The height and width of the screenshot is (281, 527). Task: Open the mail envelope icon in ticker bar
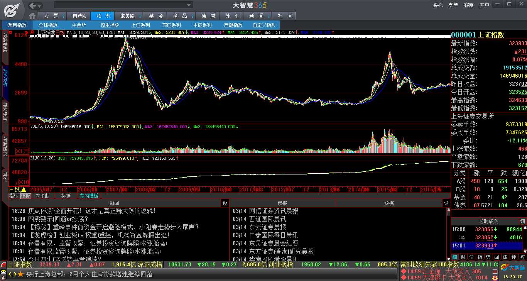pos(3,272)
